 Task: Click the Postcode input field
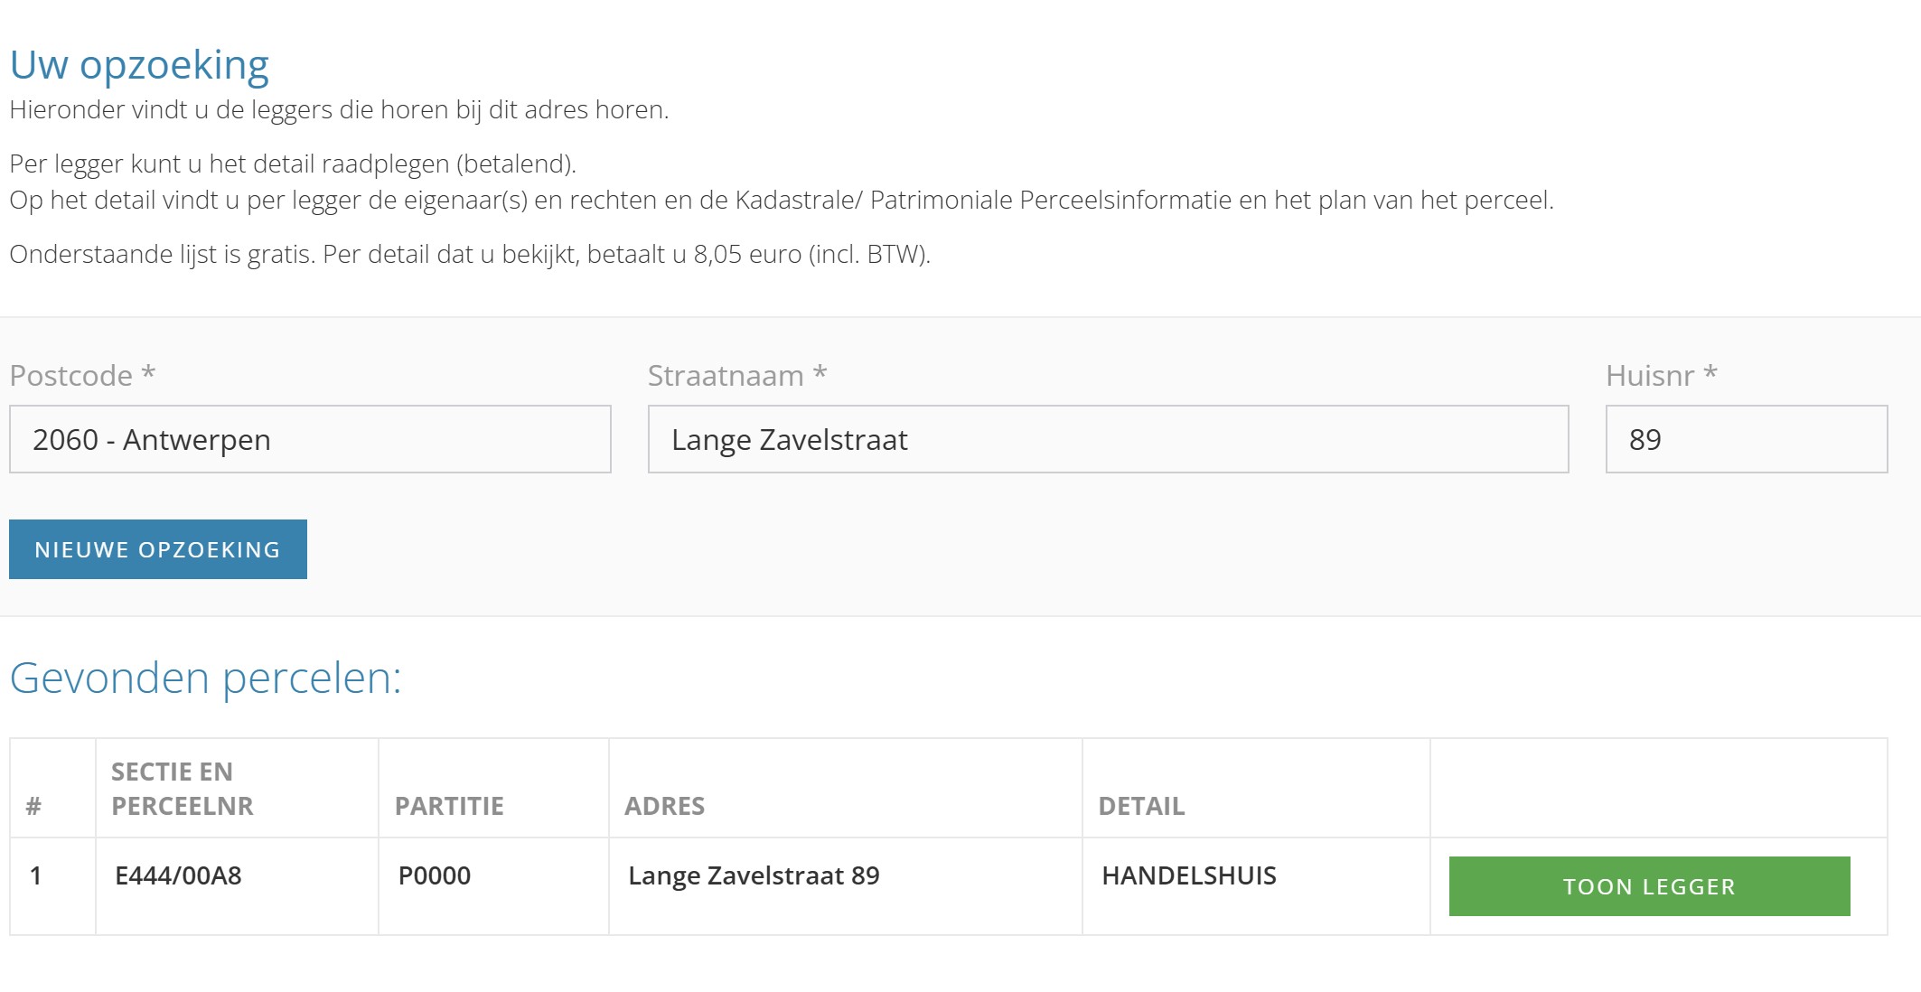pos(310,439)
